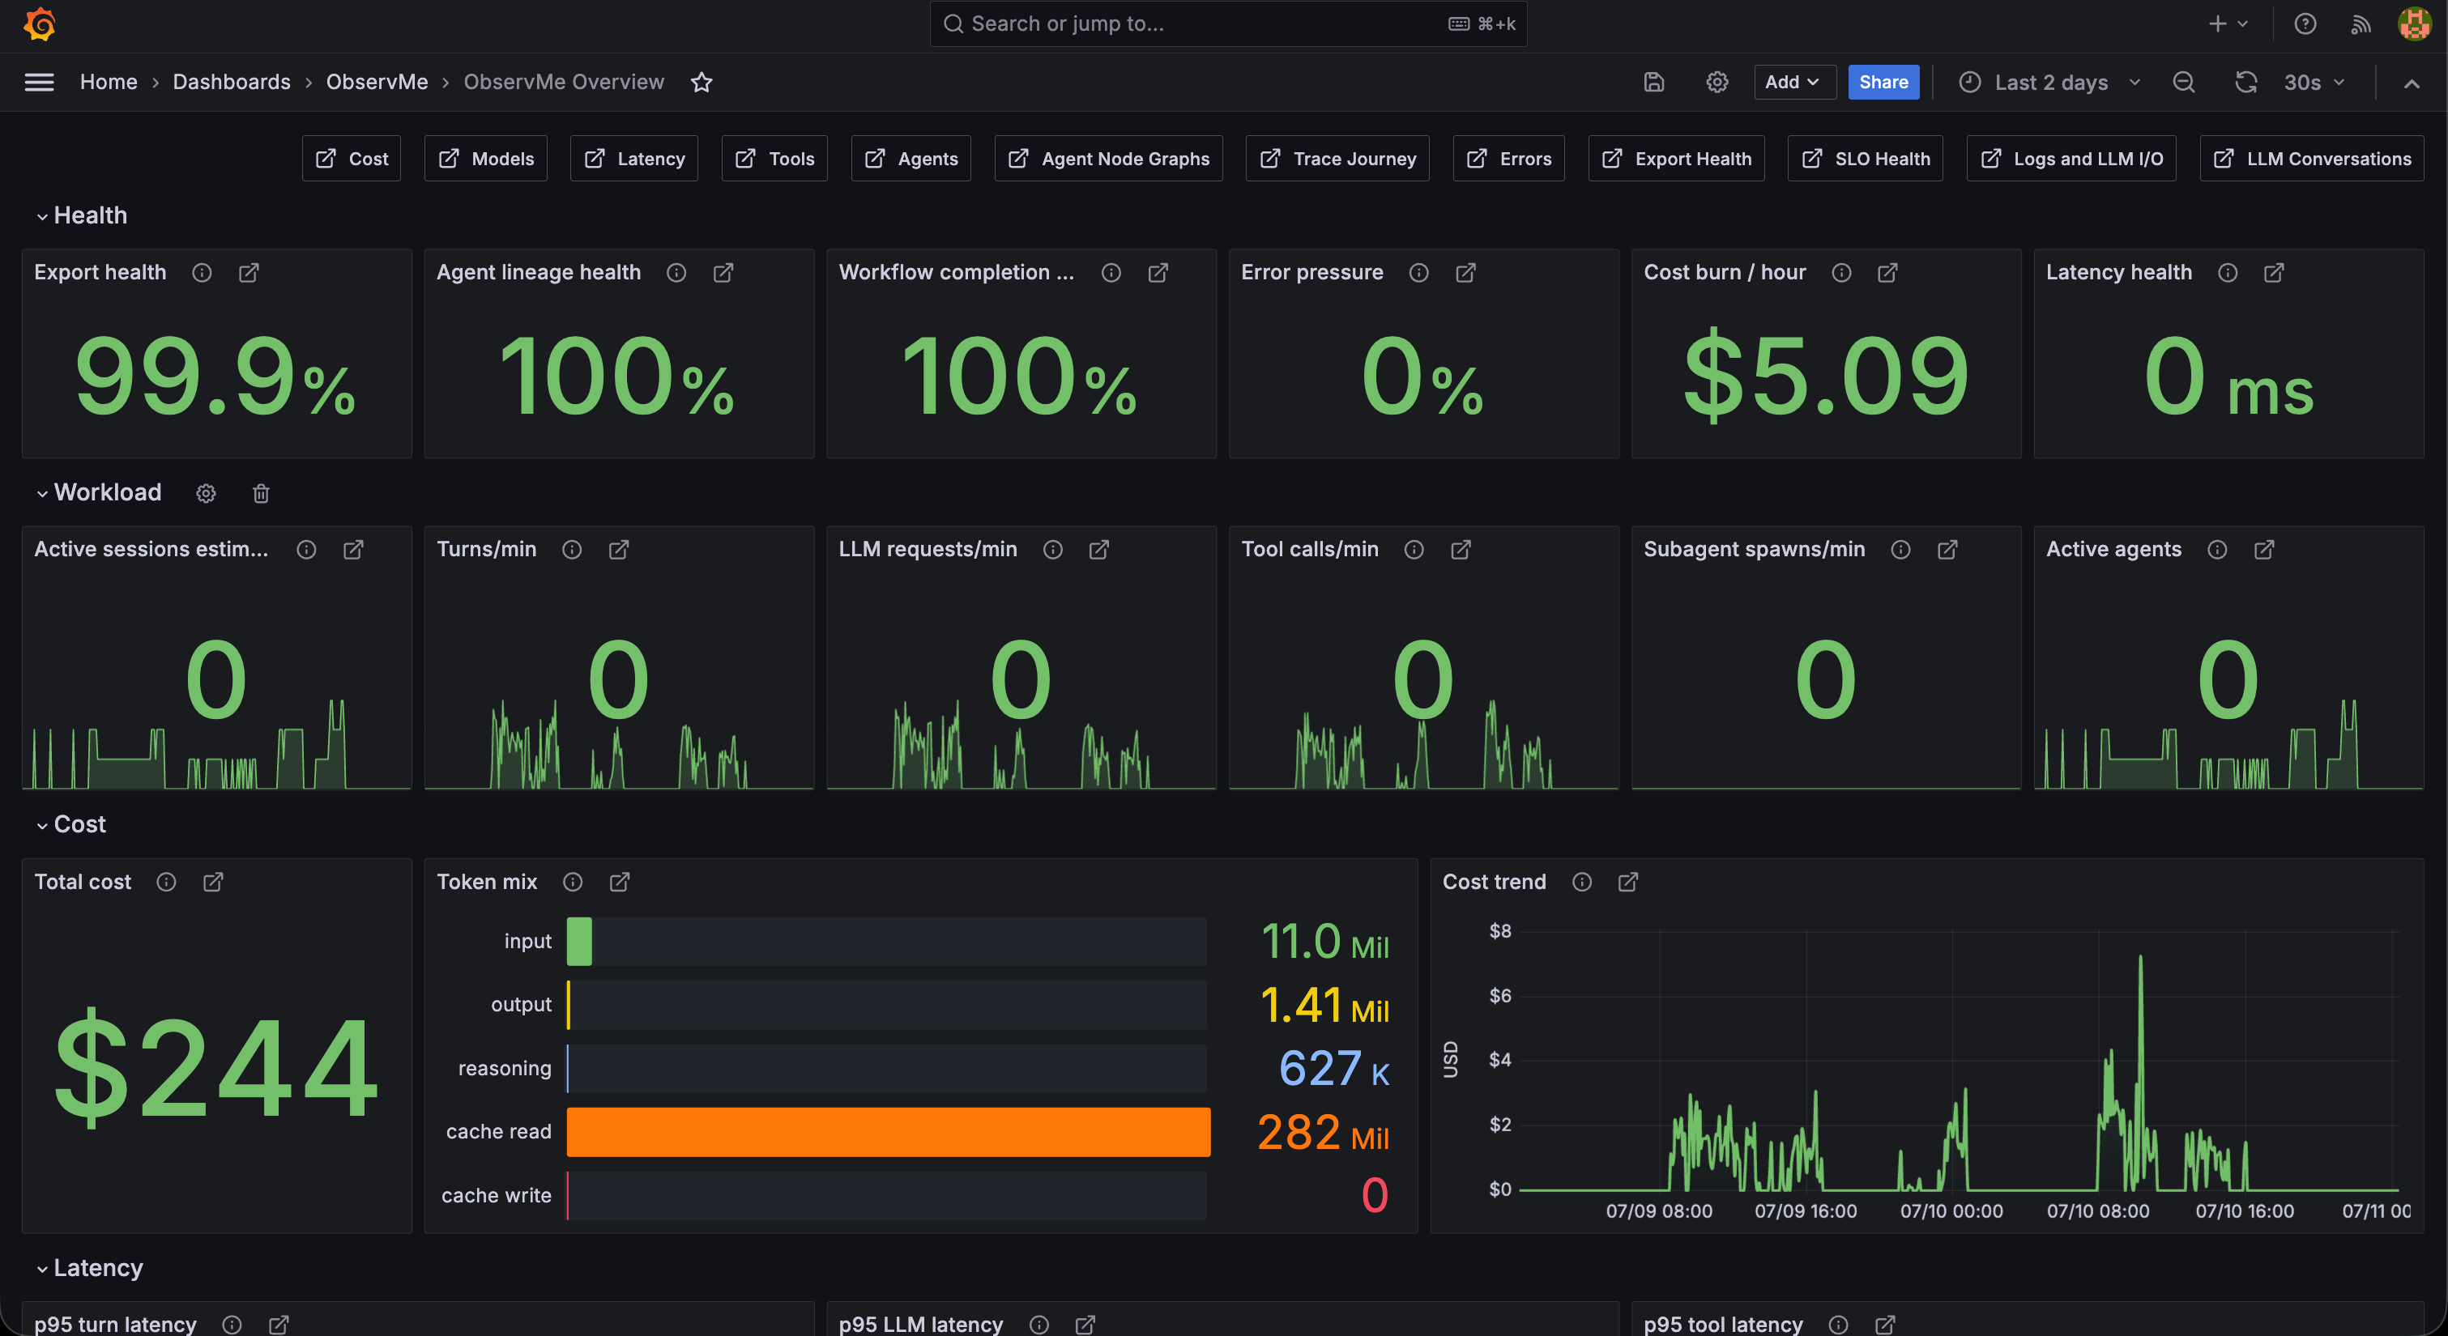Expand the 30s refresh interval dropdown
2448x1336 pixels.
tap(2313, 83)
